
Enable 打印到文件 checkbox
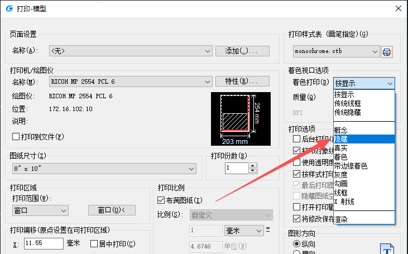point(16,136)
